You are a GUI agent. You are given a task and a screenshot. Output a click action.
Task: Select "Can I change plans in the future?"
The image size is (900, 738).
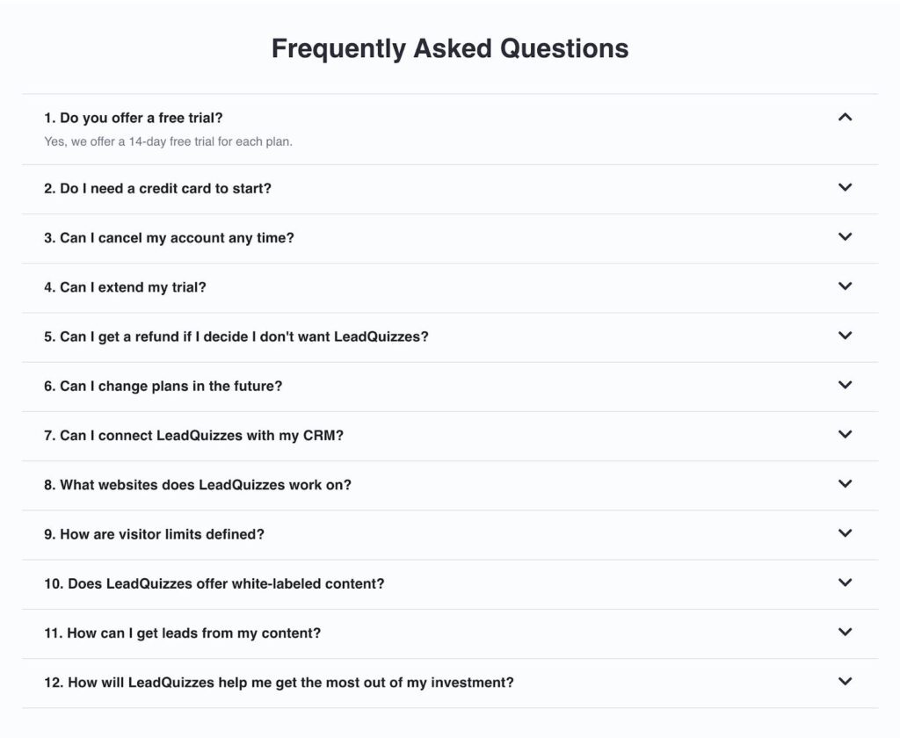163,386
